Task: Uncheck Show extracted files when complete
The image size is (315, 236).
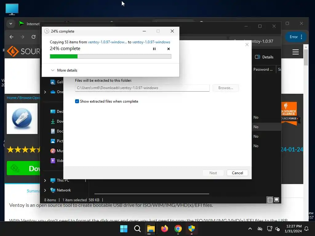Action: pos(77,101)
